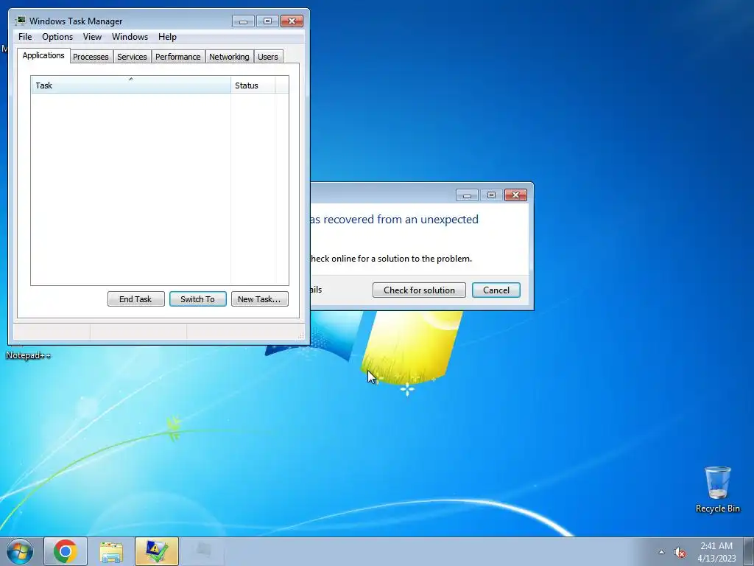
Task: Select the Applications tab
Action: (43, 55)
